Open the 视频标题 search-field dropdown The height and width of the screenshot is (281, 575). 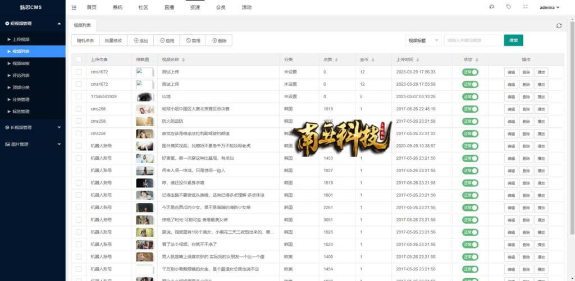[423, 41]
